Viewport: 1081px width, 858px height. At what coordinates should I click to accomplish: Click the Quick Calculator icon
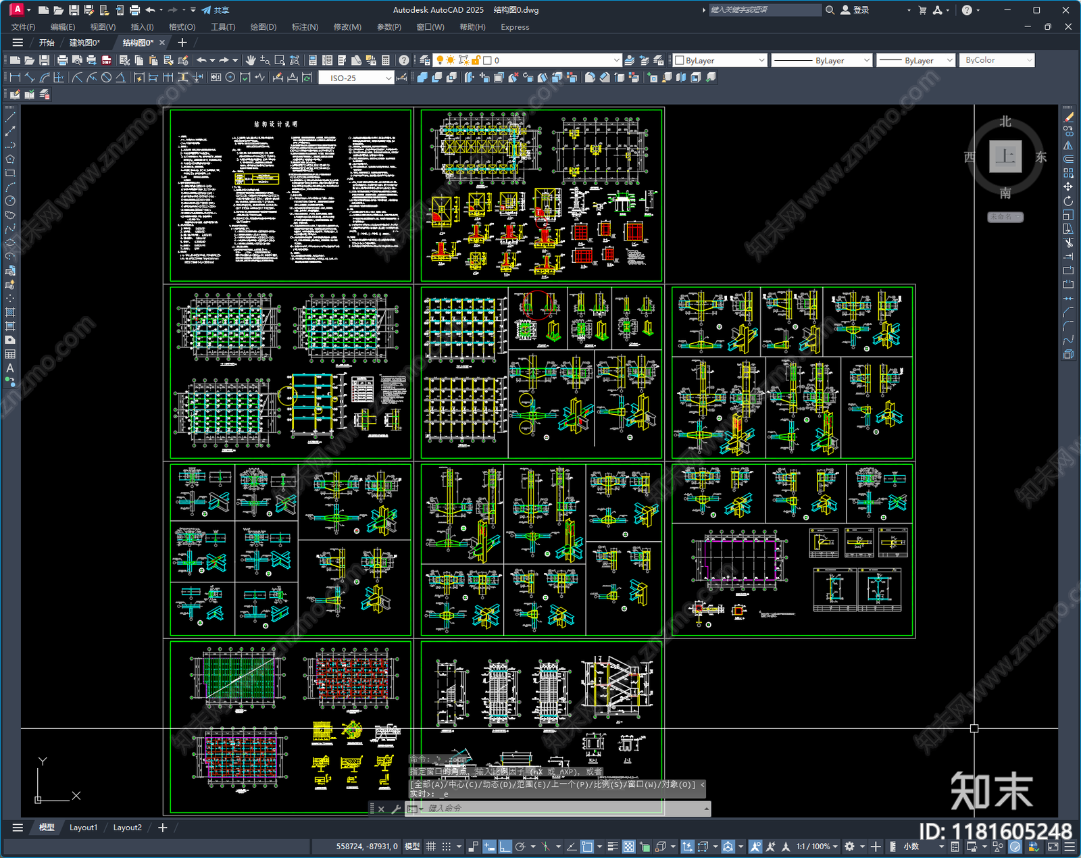386,60
